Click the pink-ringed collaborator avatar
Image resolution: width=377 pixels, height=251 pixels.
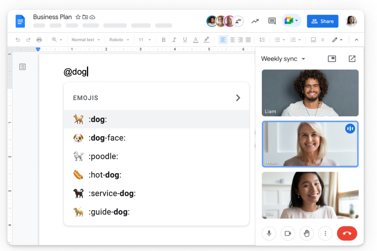tap(230, 21)
